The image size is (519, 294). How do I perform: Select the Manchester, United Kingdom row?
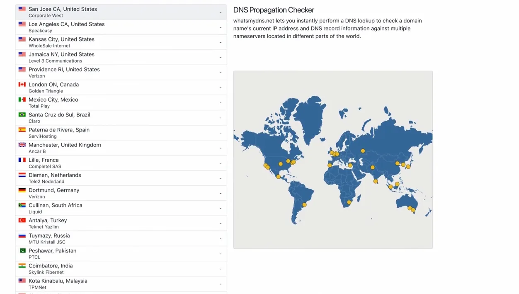tap(121, 148)
